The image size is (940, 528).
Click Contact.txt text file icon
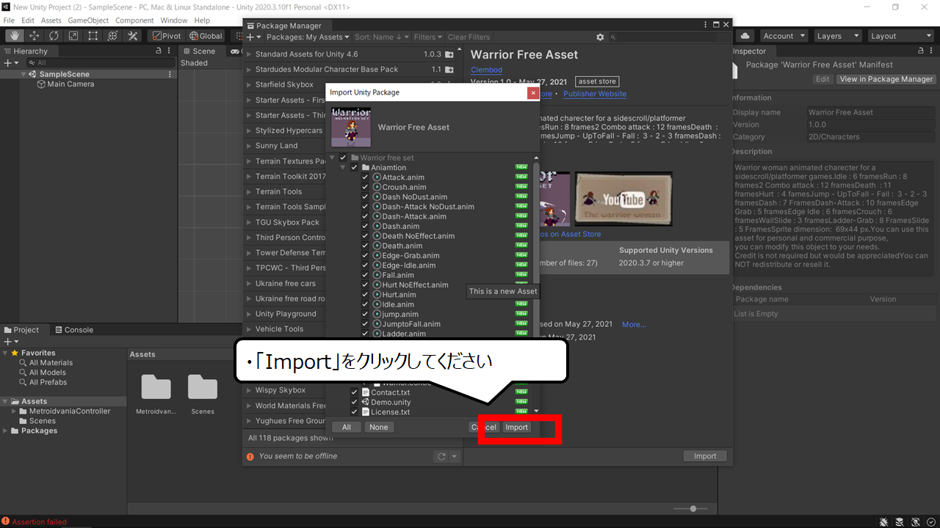coord(366,392)
